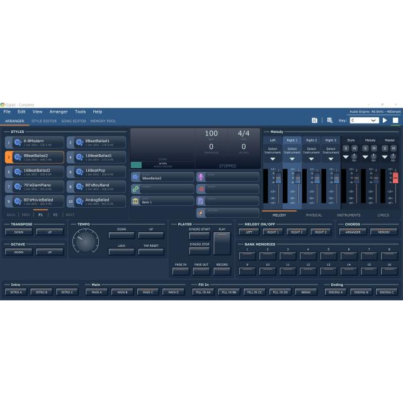Click the 16BeatBallad2 style disc icon
403x403 pixels.
pyautogui.click(x=18, y=172)
